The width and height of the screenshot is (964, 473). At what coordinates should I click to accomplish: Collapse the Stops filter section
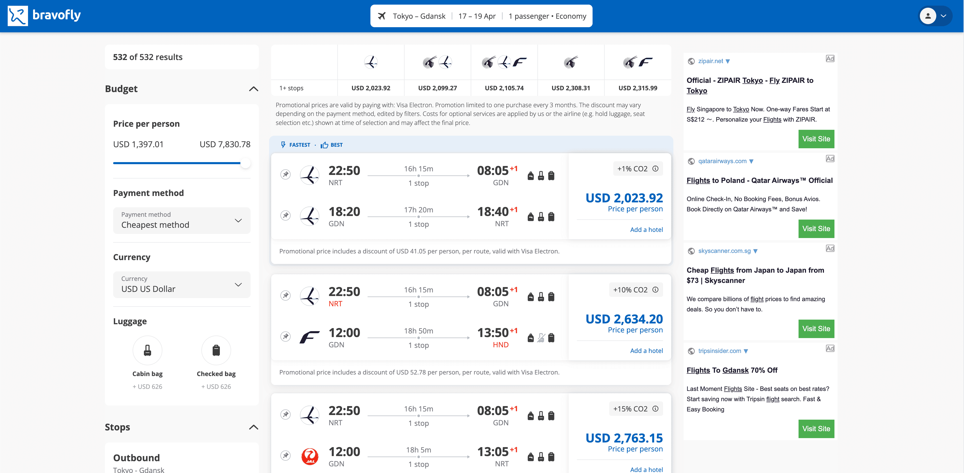(x=253, y=427)
